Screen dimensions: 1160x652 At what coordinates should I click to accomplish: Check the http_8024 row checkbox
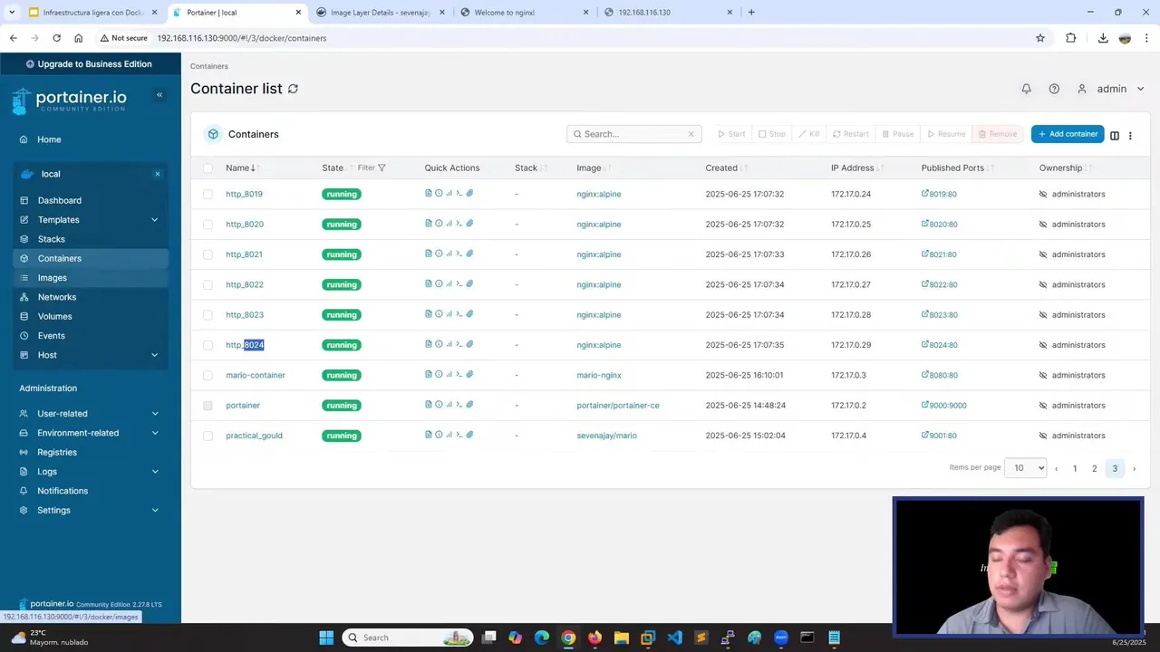[208, 345]
